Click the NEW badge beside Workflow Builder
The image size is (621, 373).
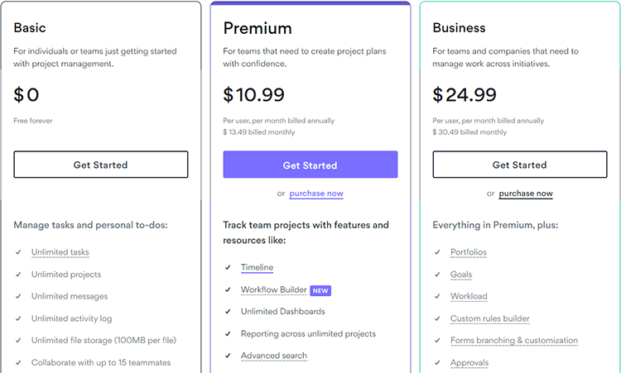pyautogui.click(x=320, y=291)
